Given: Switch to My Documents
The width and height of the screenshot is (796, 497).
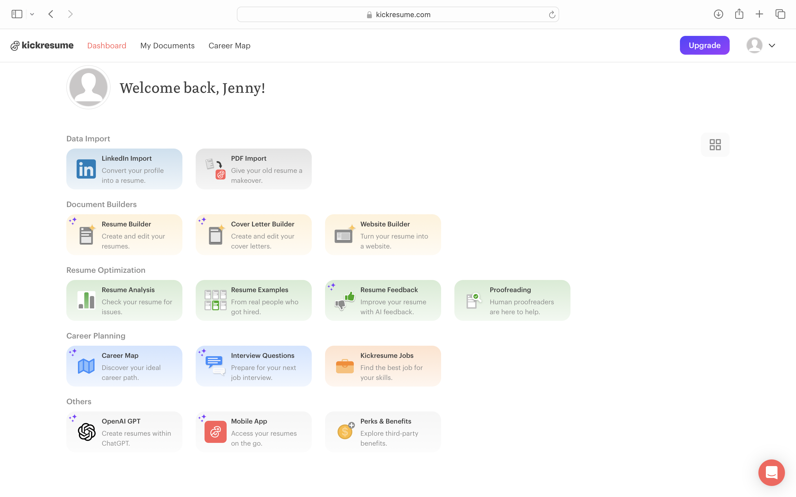Looking at the screenshot, I should pyautogui.click(x=167, y=45).
